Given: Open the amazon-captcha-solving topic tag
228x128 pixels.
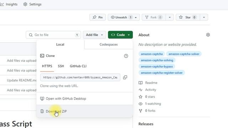Looking at the screenshot, I should point(157,60).
